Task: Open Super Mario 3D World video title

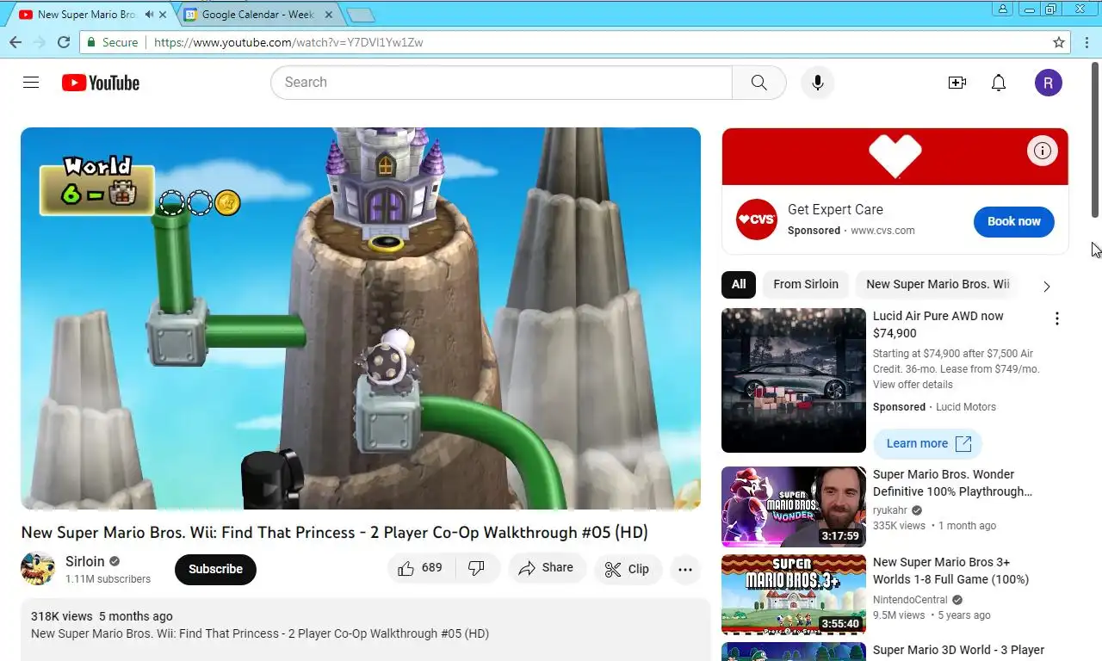Action: (958, 650)
